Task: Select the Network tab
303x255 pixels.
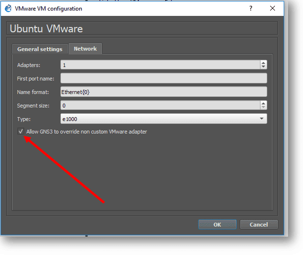Action: pos(85,49)
